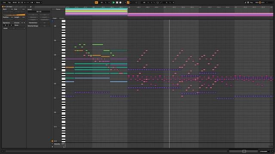Click the Tap tempo button
275x154 pixels.
9,3
